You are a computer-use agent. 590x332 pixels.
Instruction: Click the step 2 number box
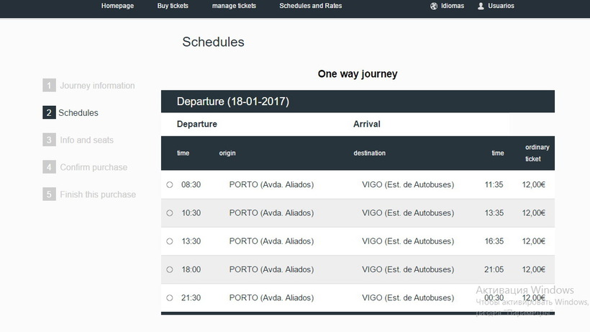(49, 113)
